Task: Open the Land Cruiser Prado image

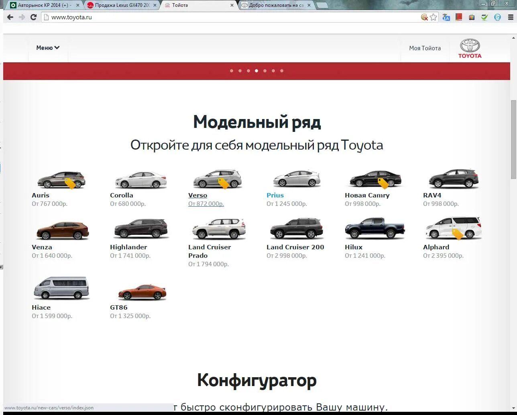Action: click(x=219, y=229)
